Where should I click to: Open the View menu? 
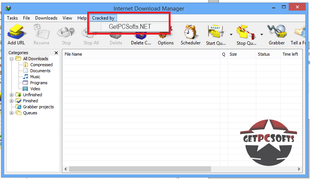point(67,18)
